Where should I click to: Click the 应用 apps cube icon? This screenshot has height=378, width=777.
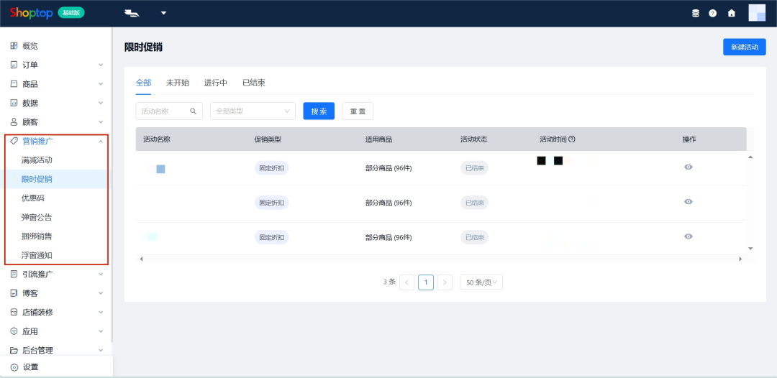(x=14, y=331)
